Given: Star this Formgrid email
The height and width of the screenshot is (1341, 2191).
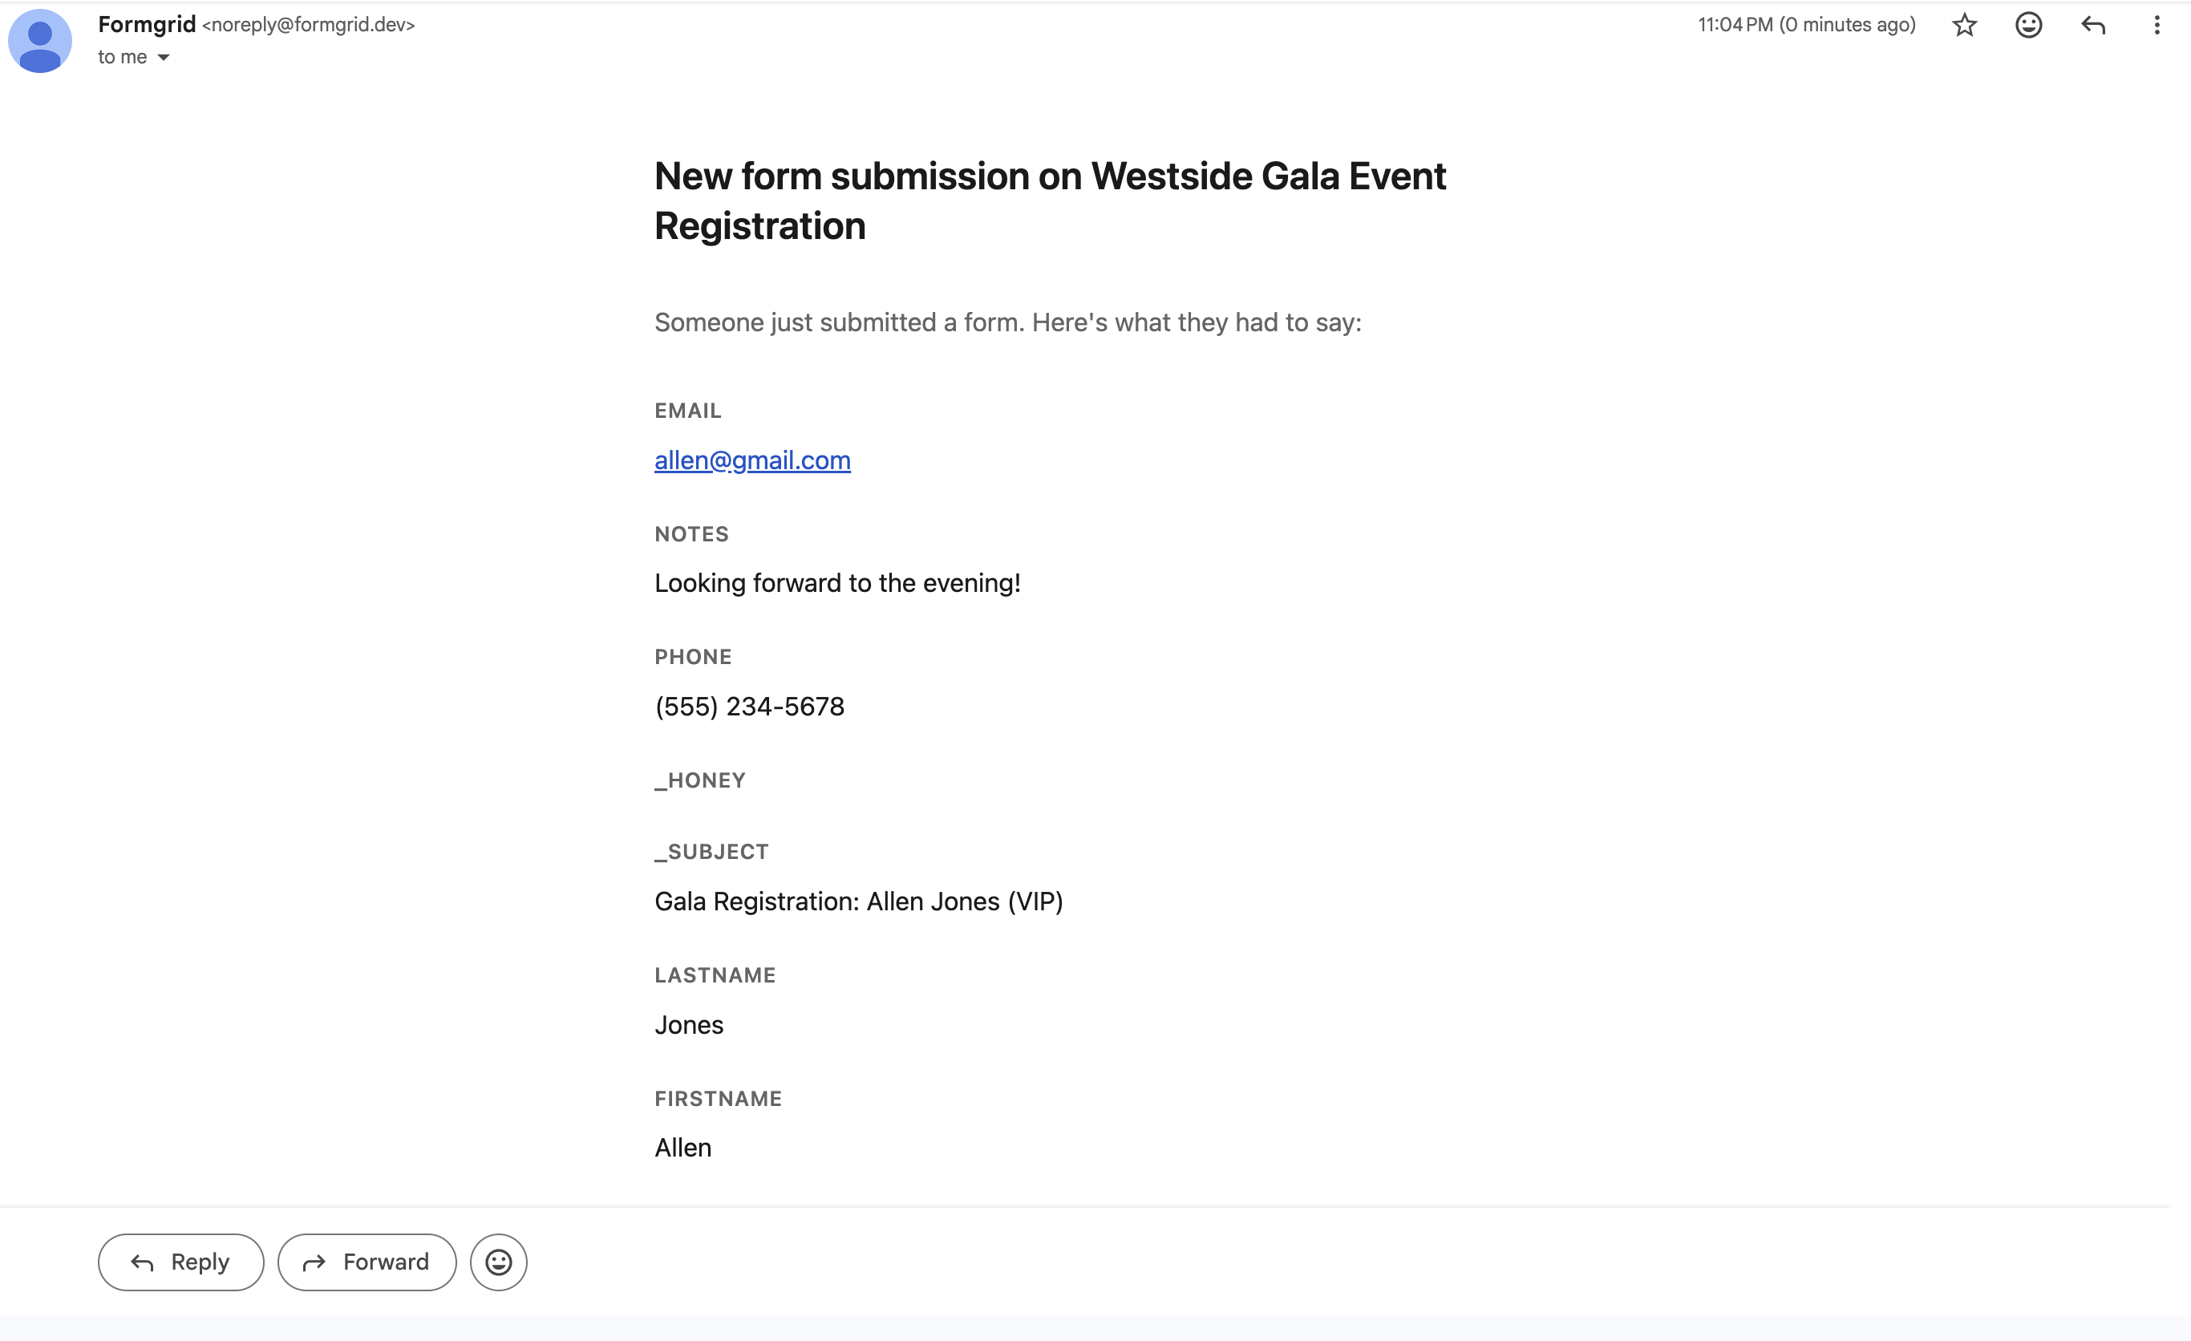Looking at the screenshot, I should tap(1964, 25).
